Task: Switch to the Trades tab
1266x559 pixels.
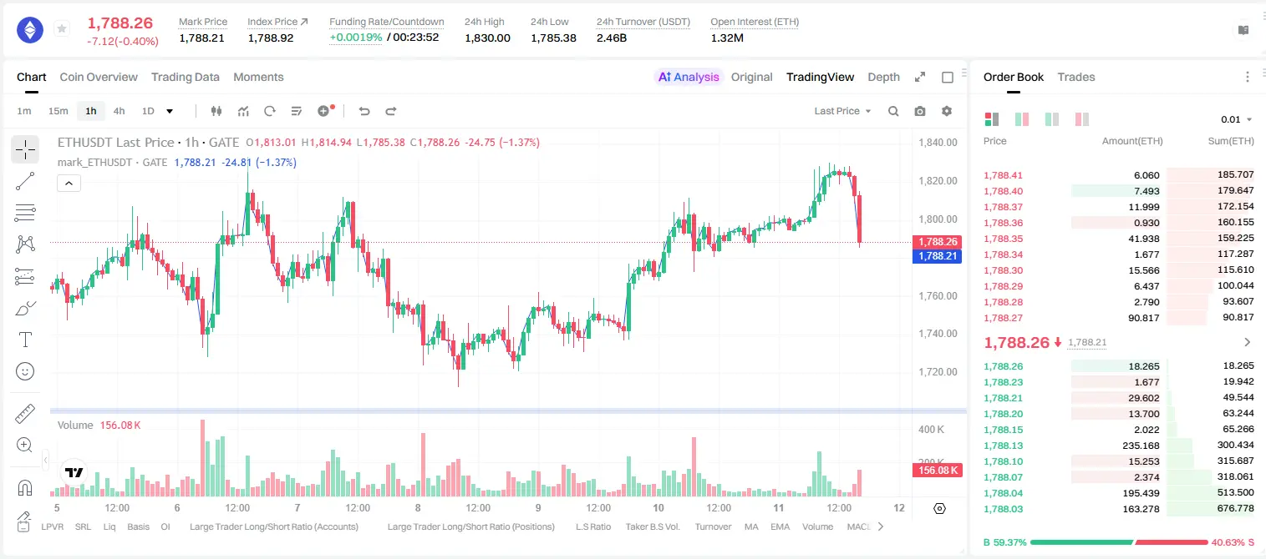Action: tap(1076, 77)
